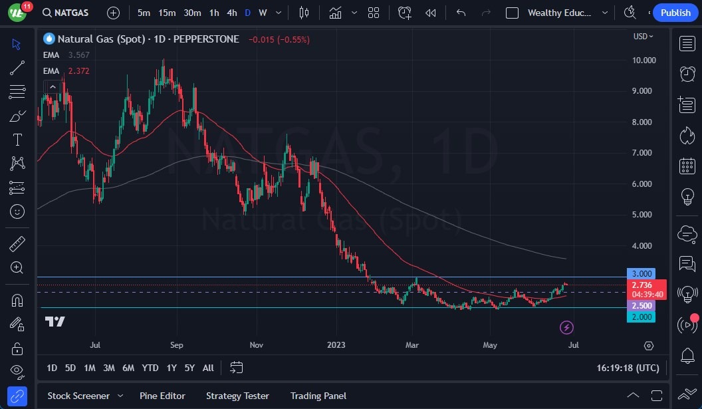Select the trend line drawing tool
The width and height of the screenshot is (702, 409).
[17, 68]
